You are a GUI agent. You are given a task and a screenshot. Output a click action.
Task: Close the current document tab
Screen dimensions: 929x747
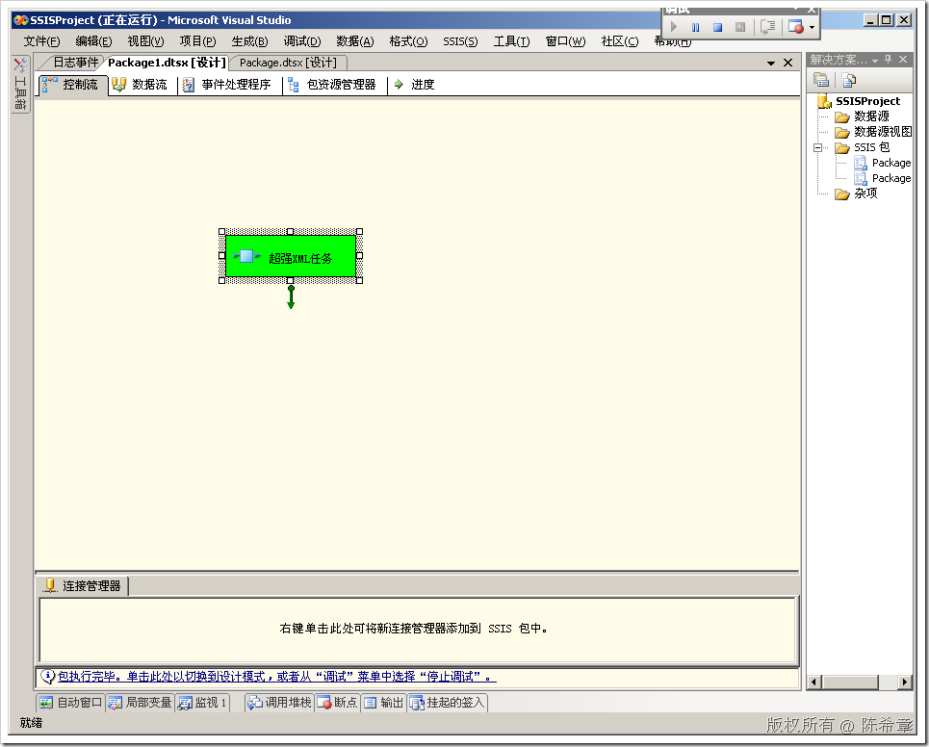click(x=788, y=63)
